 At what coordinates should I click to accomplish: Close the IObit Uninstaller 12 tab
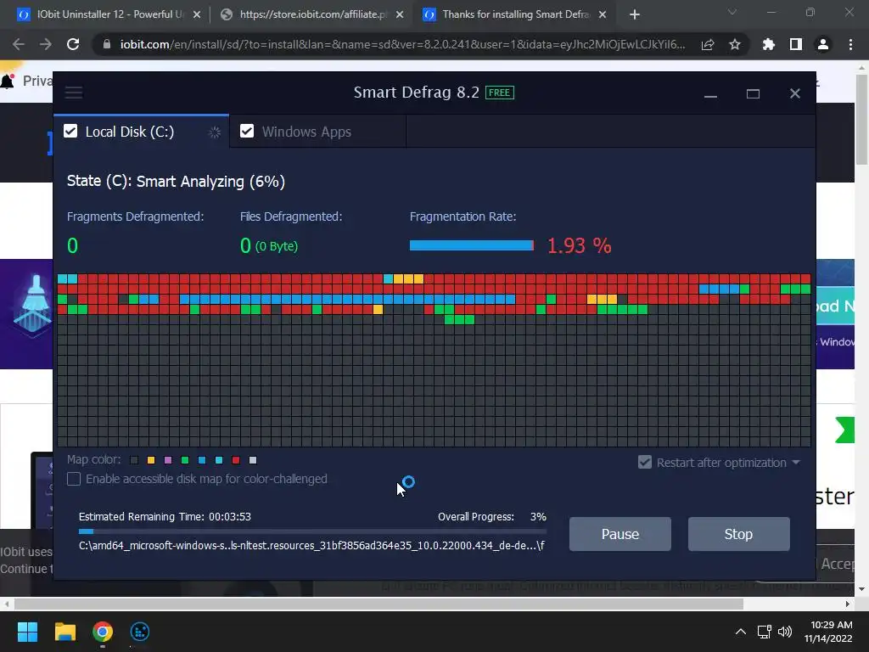pos(197,15)
